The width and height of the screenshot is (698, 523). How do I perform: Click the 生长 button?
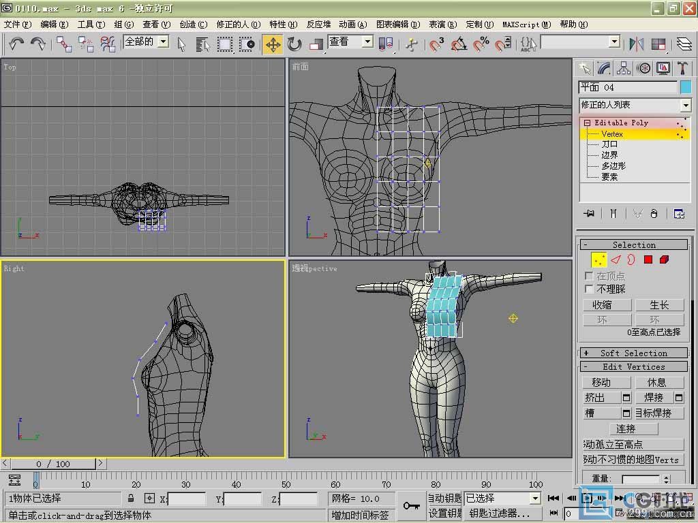[659, 305]
